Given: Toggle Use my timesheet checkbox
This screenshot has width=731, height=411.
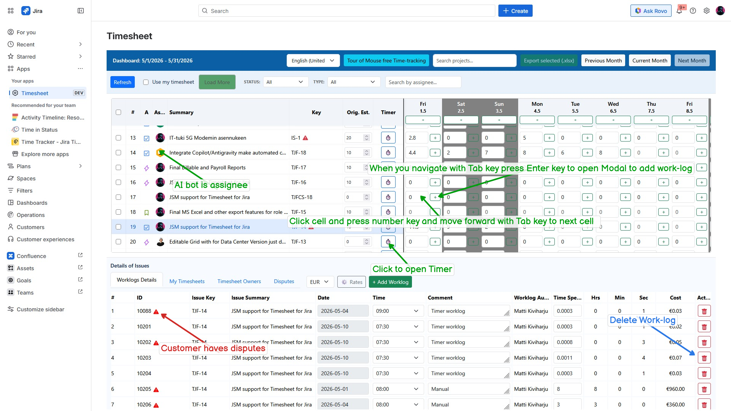Looking at the screenshot, I should 146,82.
